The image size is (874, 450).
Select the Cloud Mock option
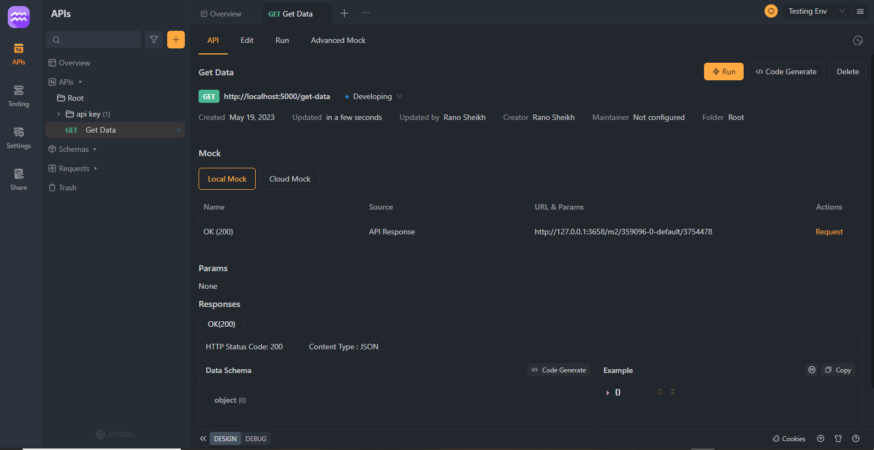[x=290, y=179]
